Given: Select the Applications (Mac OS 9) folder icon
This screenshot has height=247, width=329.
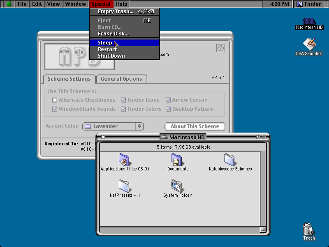Looking at the screenshot, I should (124, 159).
